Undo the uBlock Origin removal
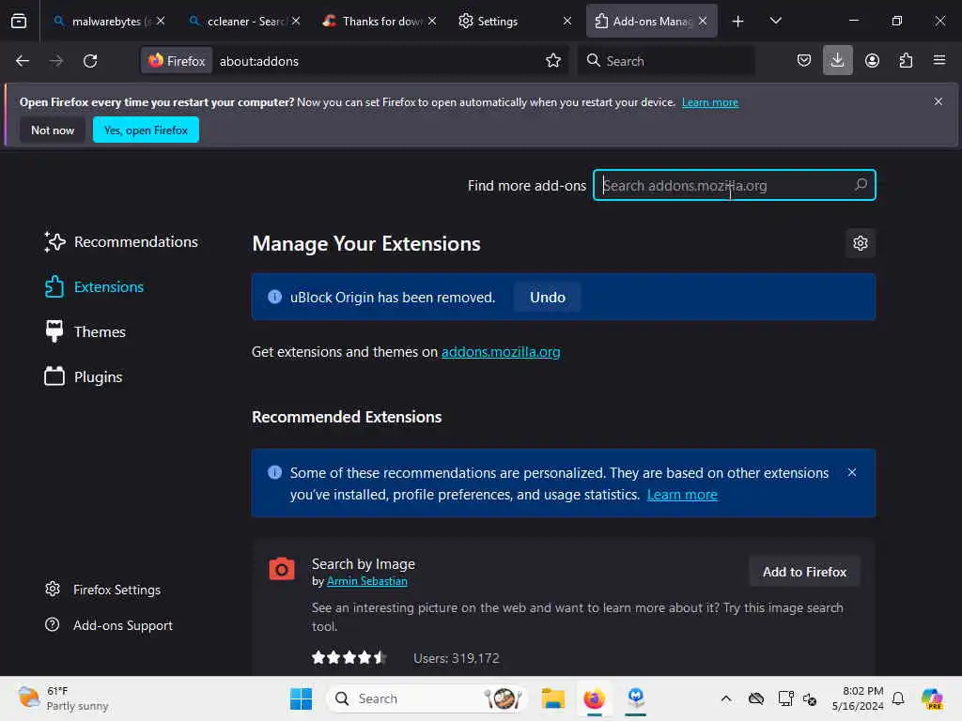 [548, 298]
